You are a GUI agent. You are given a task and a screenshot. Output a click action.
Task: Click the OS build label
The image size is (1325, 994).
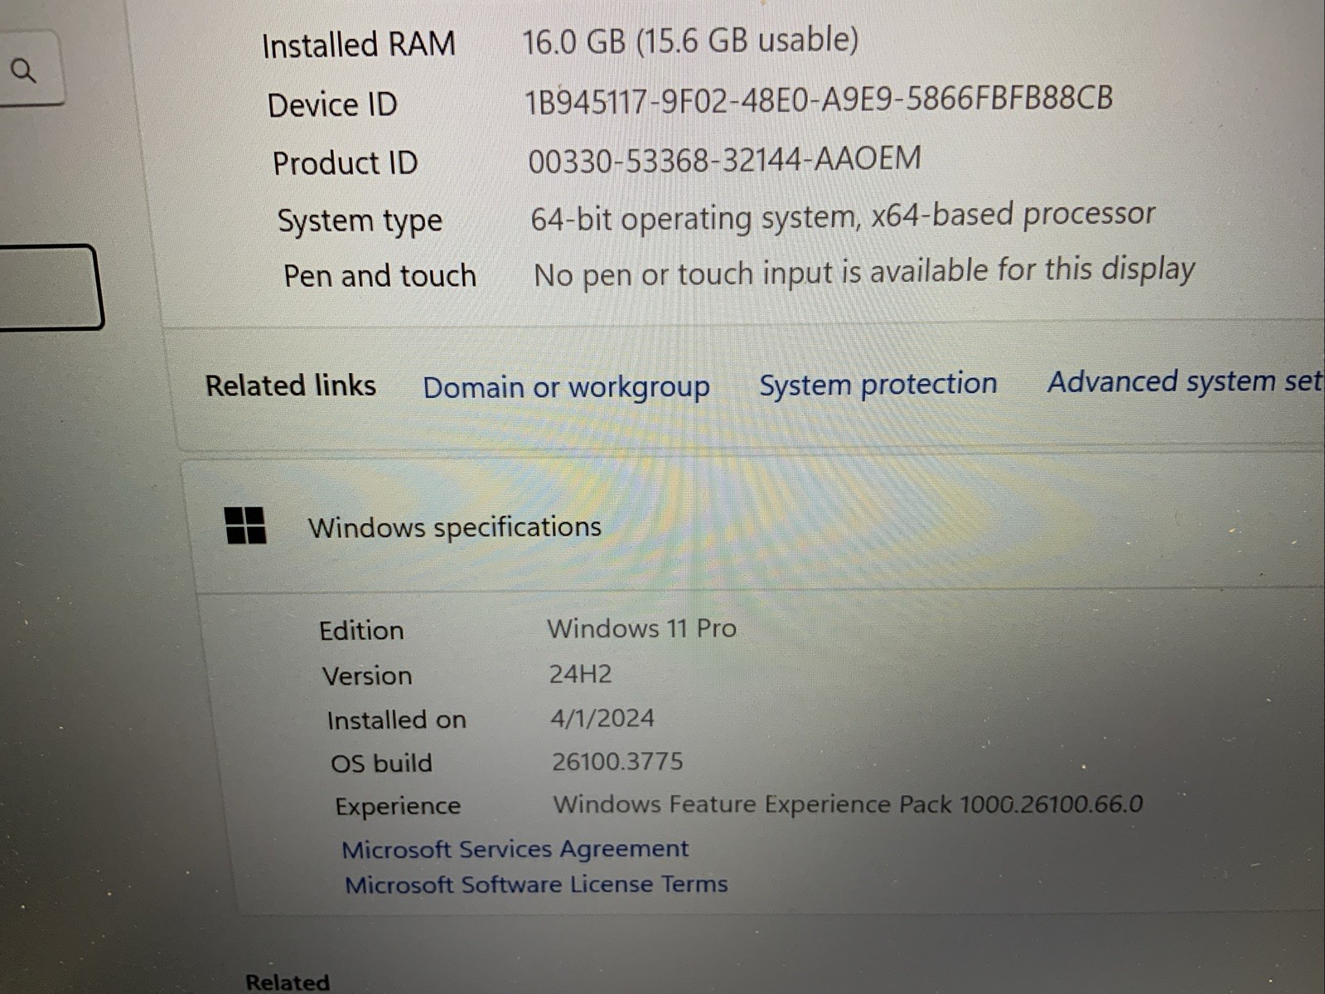381,763
